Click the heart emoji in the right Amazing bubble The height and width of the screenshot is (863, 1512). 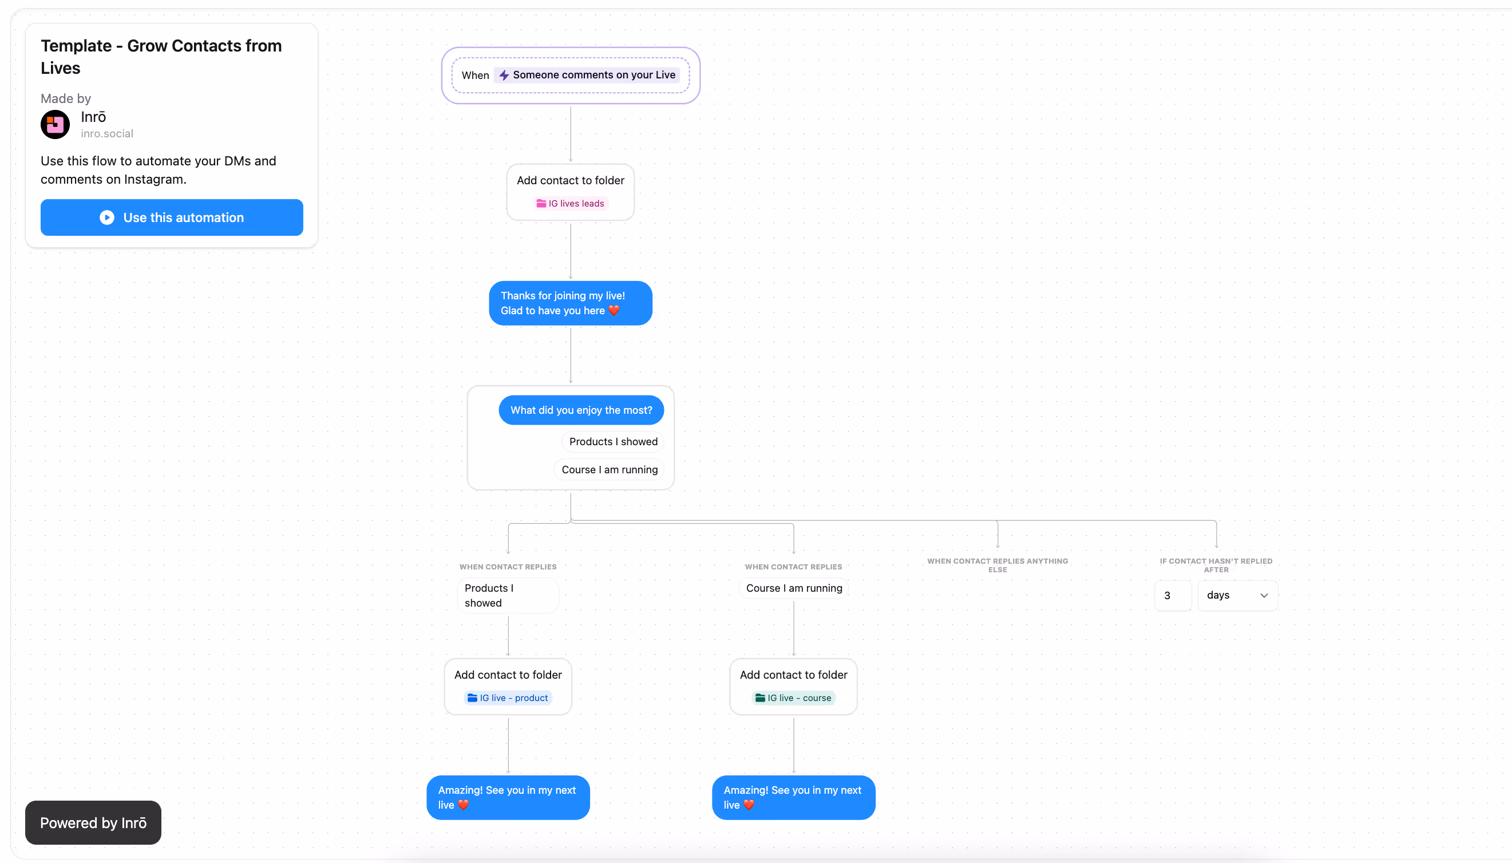coord(749,805)
